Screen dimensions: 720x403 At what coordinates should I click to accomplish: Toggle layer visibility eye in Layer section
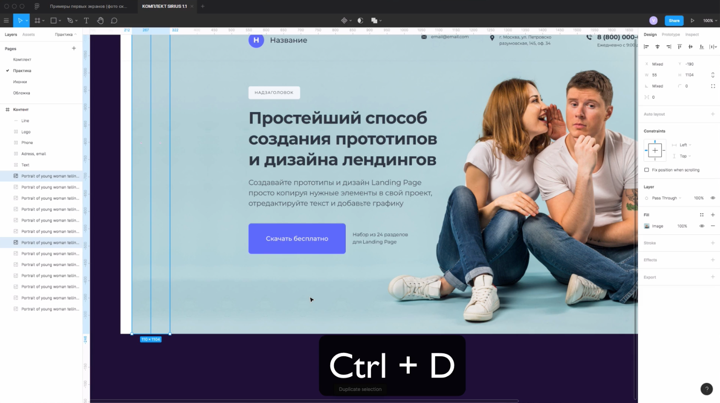click(713, 198)
